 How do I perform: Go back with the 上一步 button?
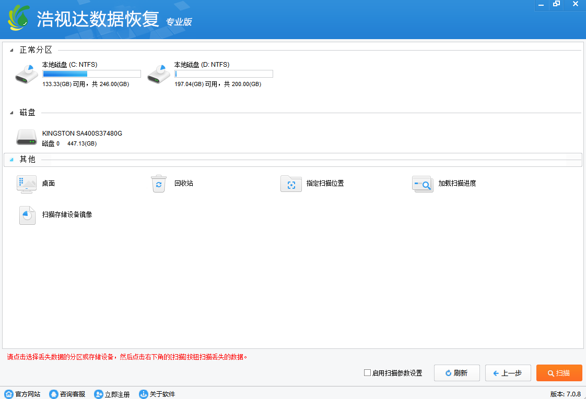[x=508, y=373]
